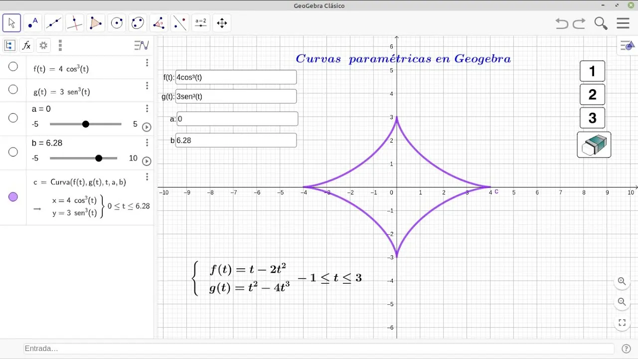
Task: Toggle visibility circle for slider a
Action: [13, 118]
